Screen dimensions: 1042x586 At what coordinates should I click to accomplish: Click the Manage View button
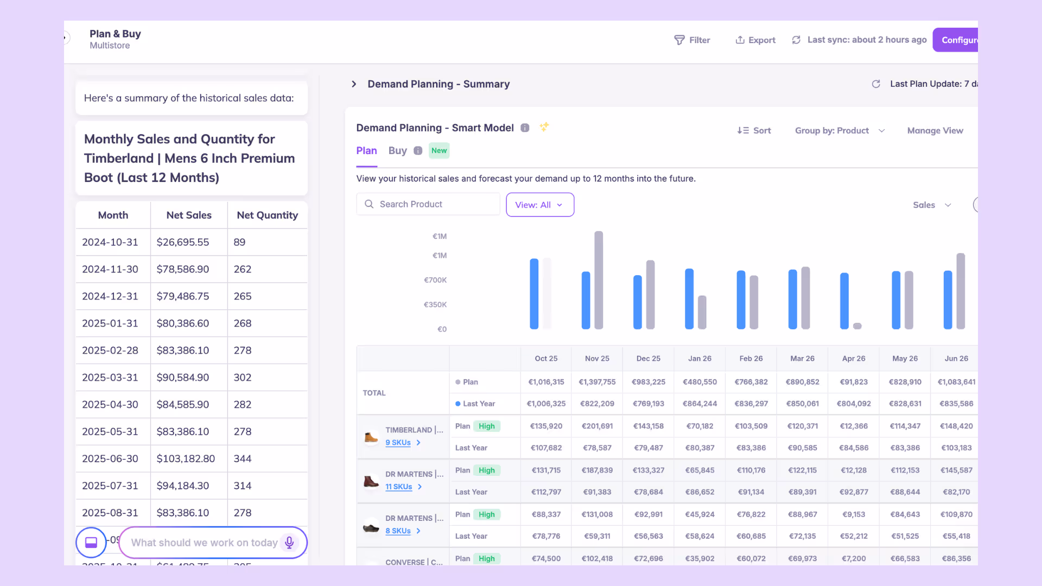pos(935,131)
